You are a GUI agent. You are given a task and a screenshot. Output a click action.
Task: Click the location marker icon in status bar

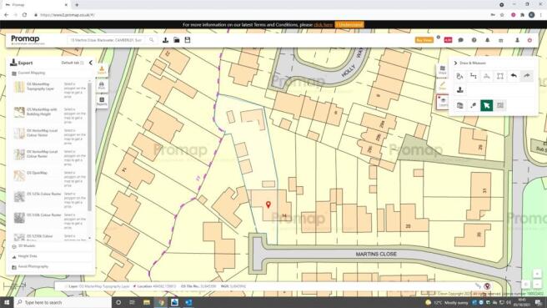coord(487,286)
